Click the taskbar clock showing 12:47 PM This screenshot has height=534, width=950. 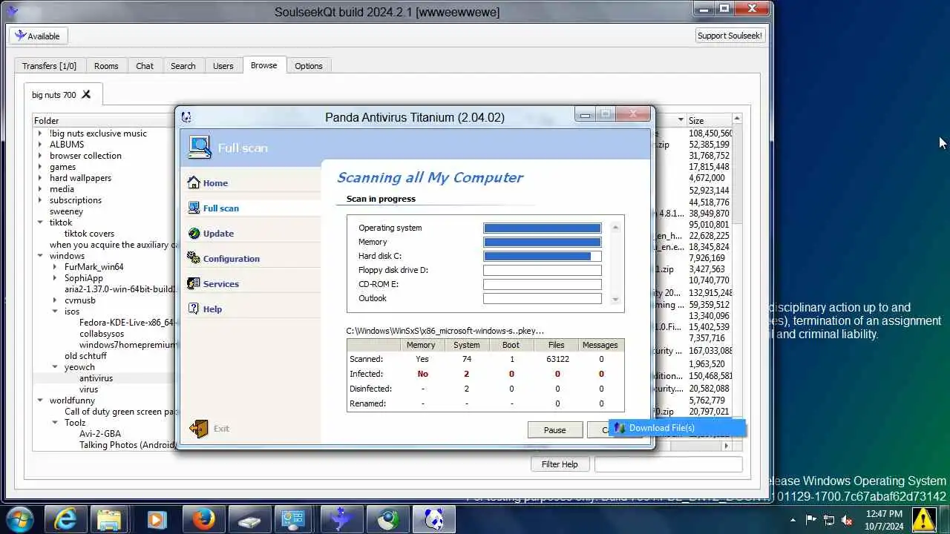click(x=884, y=520)
